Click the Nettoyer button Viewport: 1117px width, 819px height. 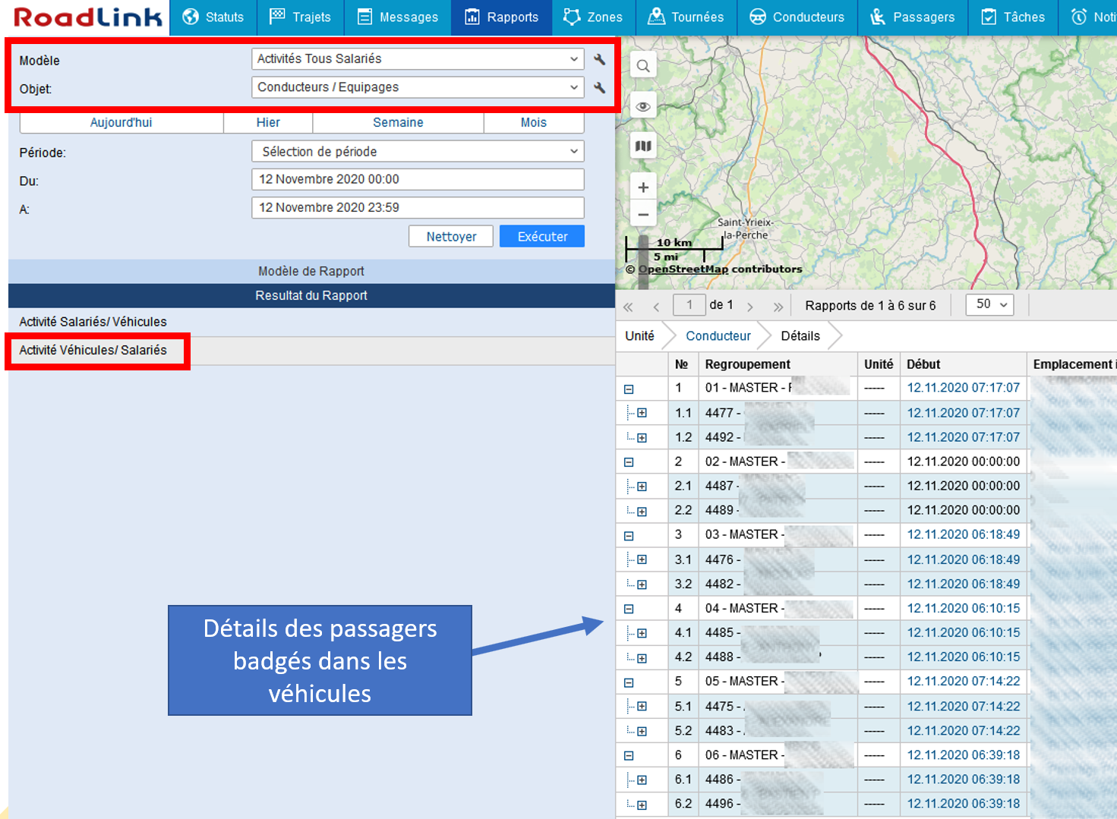tap(451, 237)
